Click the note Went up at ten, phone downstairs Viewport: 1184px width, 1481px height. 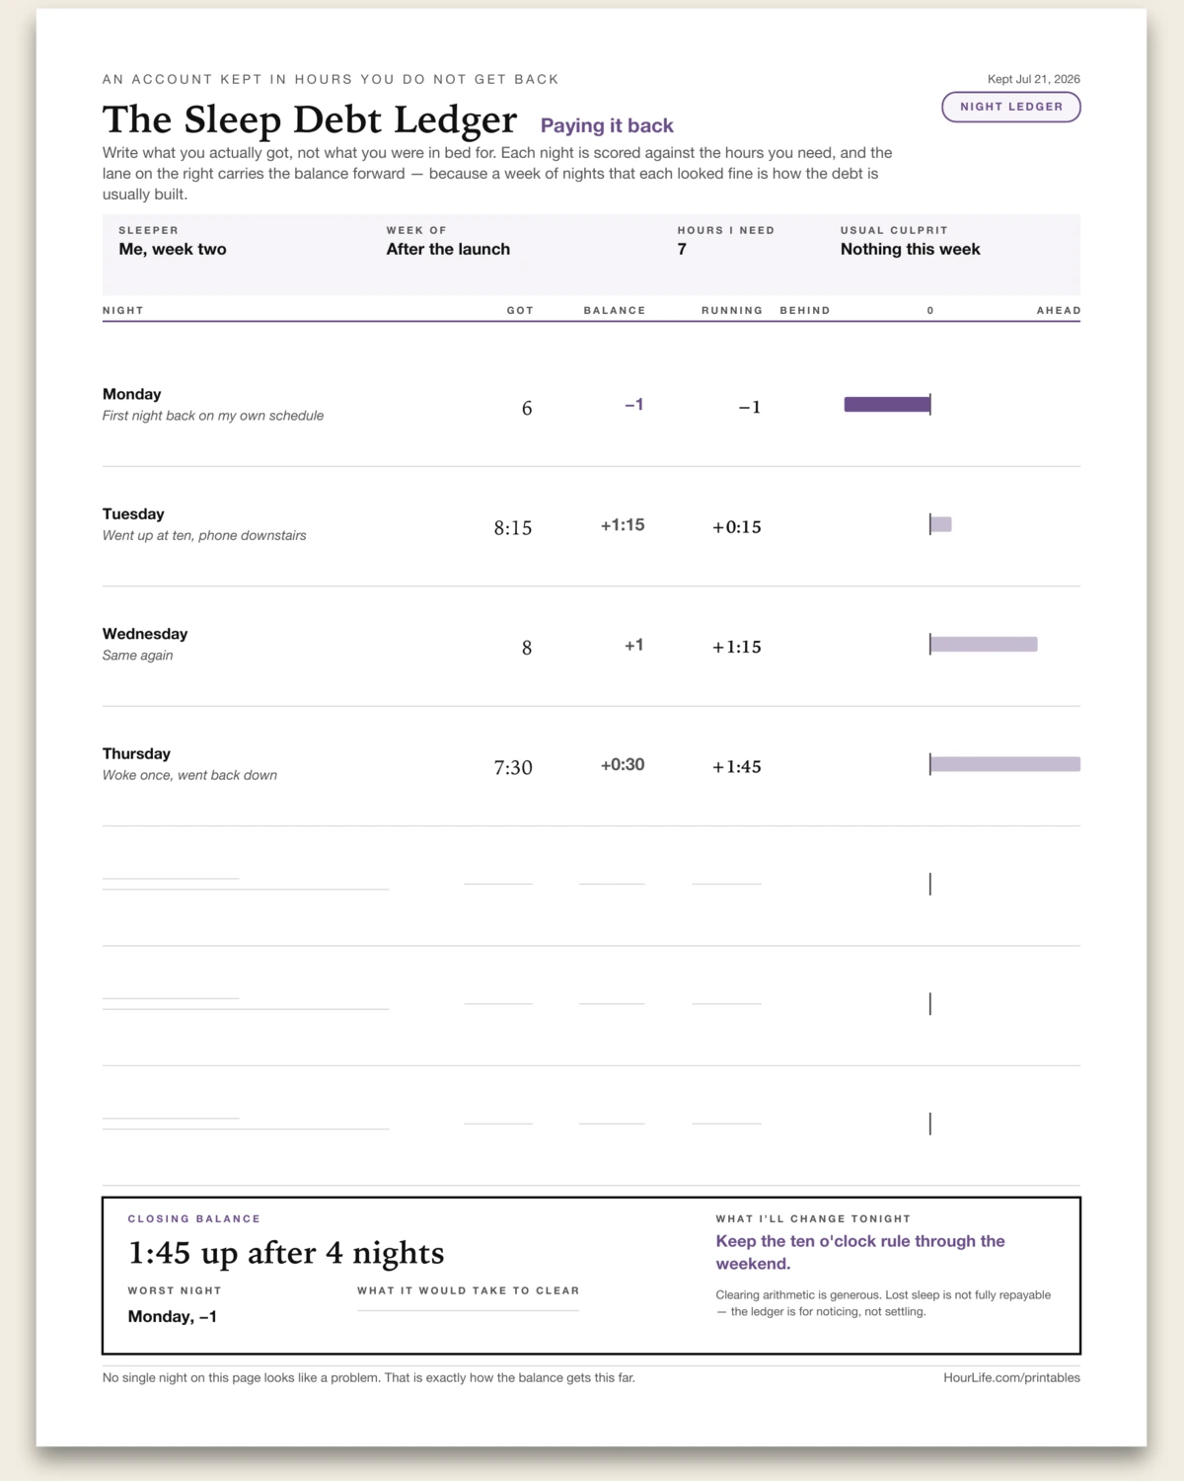point(204,535)
